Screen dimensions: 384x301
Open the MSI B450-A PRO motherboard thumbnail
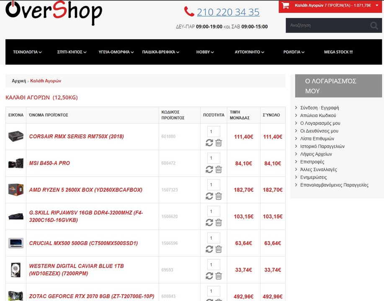[16, 163]
